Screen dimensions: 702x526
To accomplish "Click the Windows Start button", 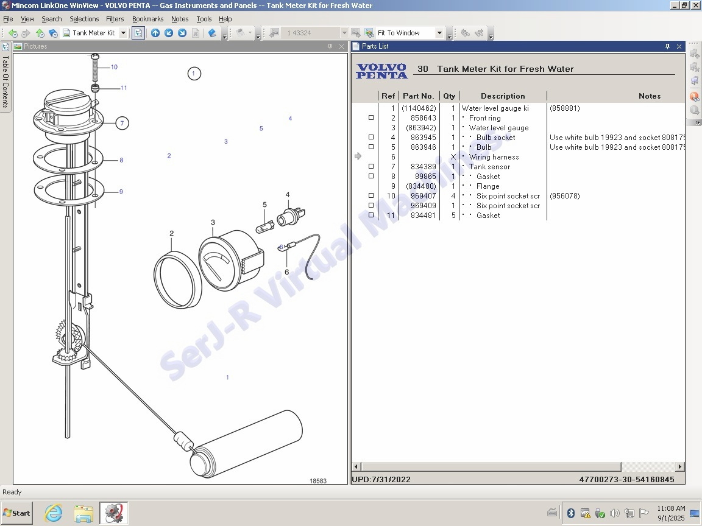I will coord(17,513).
